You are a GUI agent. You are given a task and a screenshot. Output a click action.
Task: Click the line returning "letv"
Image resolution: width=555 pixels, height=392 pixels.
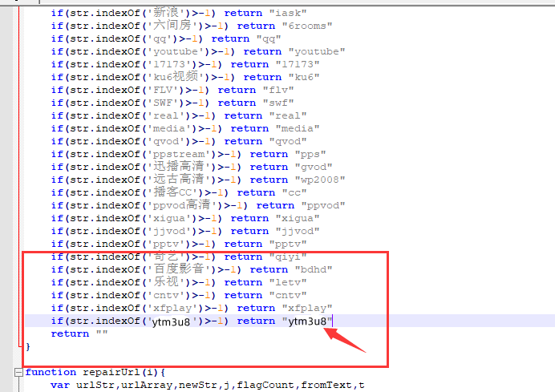[179, 282]
